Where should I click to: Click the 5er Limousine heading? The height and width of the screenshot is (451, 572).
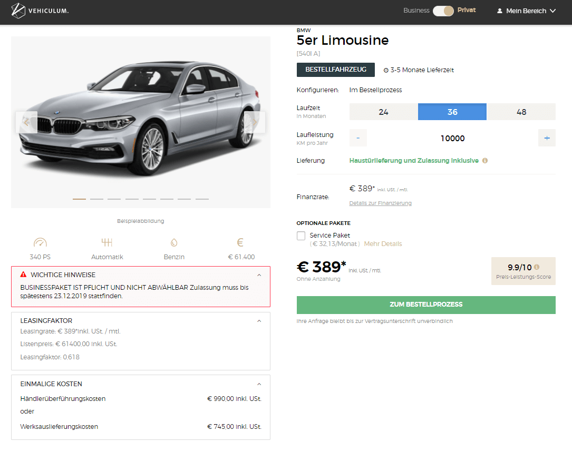(343, 40)
